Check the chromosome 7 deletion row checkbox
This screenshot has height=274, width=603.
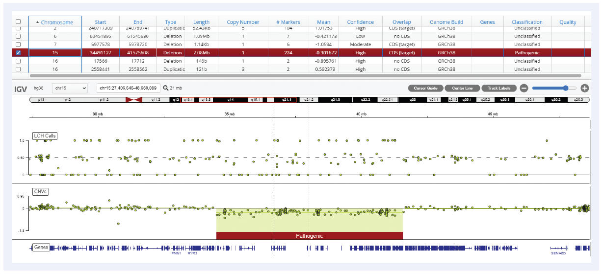pyautogui.click(x=19, y=44)
